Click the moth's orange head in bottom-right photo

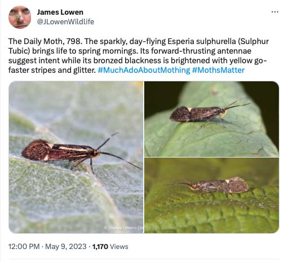pyautogui.click(x=194, y=187)
